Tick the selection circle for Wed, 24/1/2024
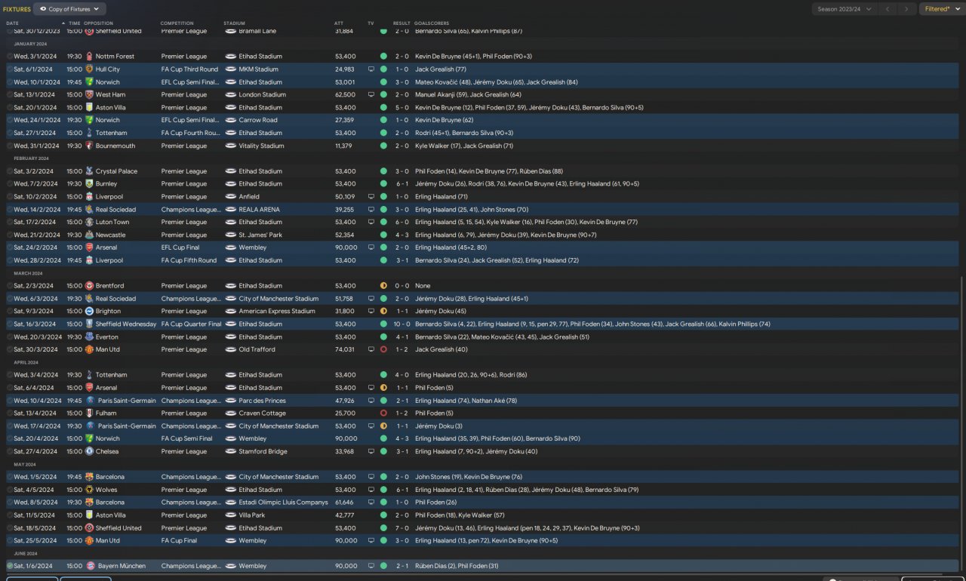The height and width of the screenshot is (581, 966). [x=10, y=121]
